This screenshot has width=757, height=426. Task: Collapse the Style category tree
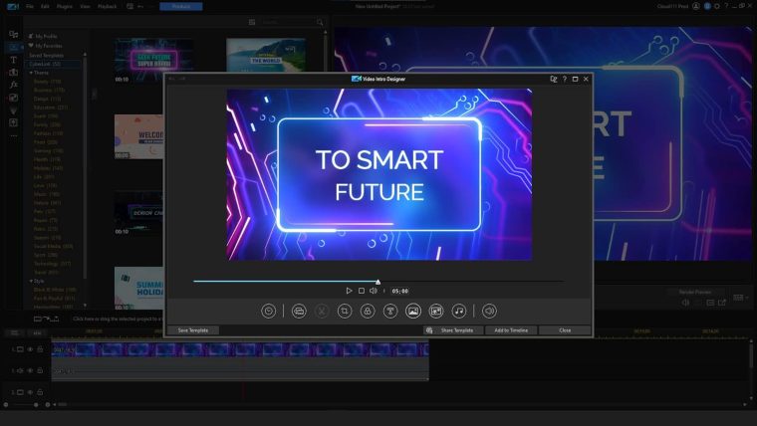pyautogui.click(x=31, y=281)
